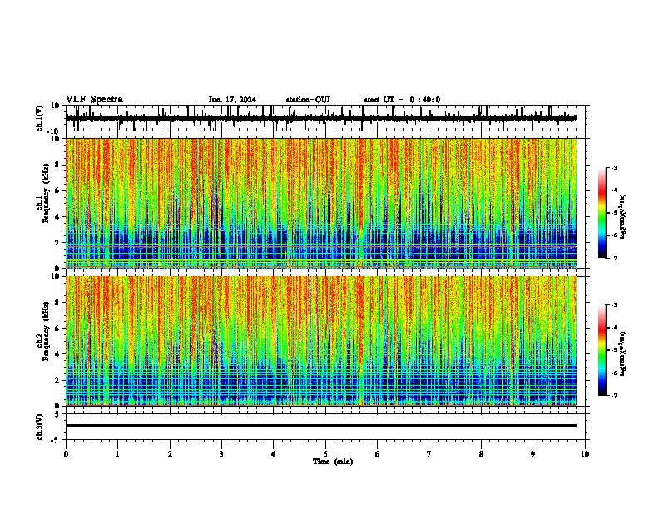Screen dimensions: 659x509
Task: Click time-axis tick label '5'
Action: click(x=325, y=454)
